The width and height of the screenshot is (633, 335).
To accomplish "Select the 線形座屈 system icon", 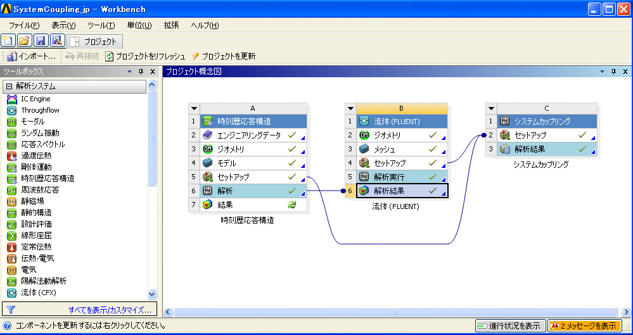I will click(x=11, y=236).
